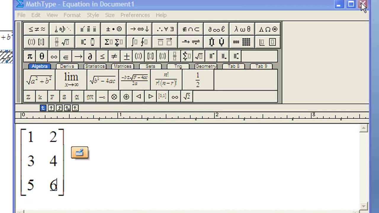Open the matrix templates palette
Viewport: 379px width, 213px height.
click(243, 42)
